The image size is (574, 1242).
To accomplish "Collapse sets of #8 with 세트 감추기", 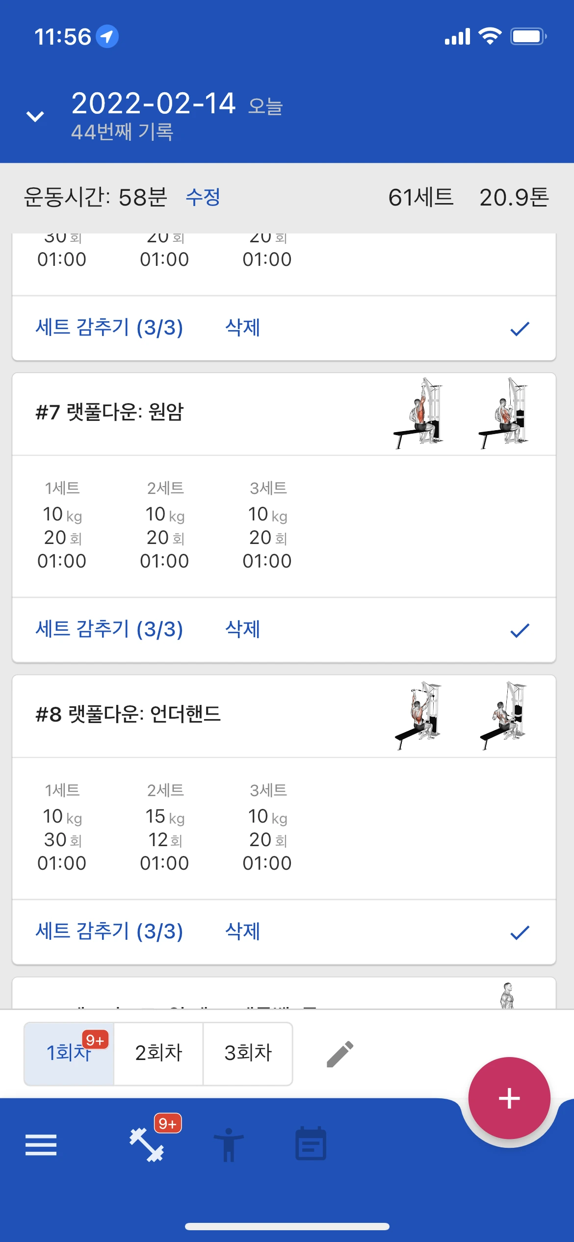I will (x=109, y=931).
